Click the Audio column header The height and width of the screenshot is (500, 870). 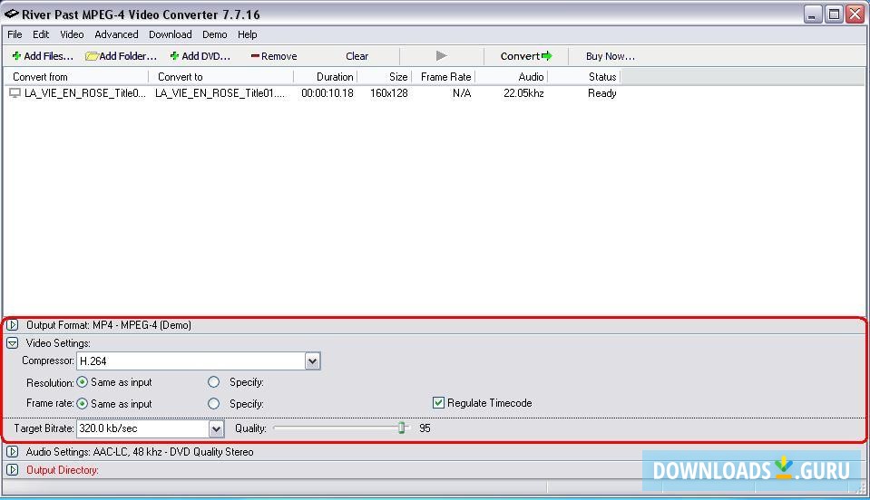pyautogui.click(x=512, y=77)
